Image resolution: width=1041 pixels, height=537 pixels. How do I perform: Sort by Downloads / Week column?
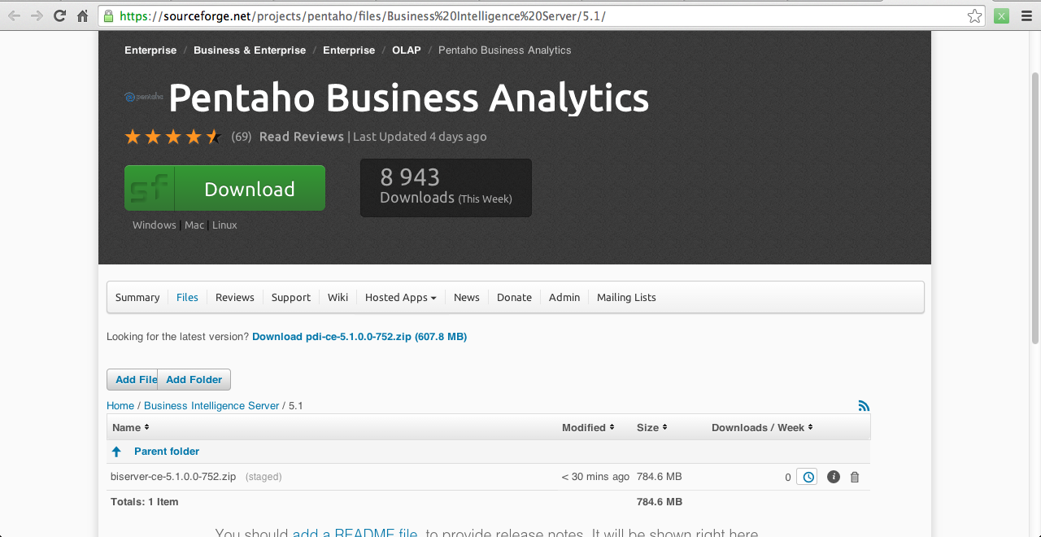762,427
